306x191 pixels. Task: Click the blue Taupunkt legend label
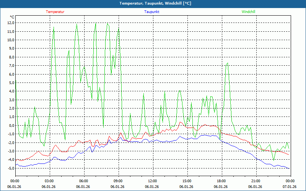[x=152, y=12]
